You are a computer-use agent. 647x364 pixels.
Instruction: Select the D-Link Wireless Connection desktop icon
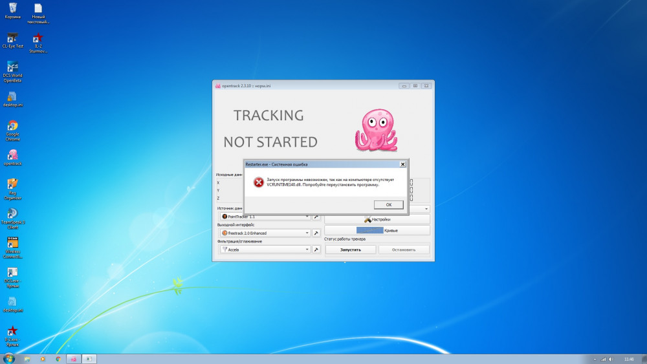[x=13, y=248]
